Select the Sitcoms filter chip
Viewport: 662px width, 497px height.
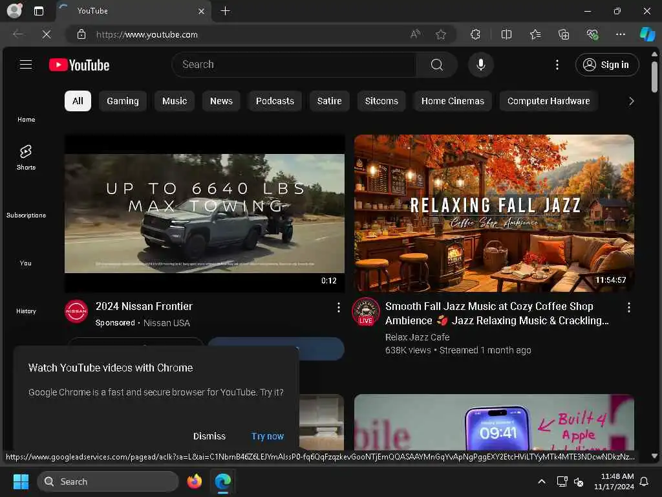[x=381, y=101]
